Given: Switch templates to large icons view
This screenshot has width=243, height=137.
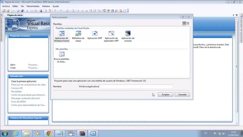Looking at the screenshot, I should coord(184,24).
